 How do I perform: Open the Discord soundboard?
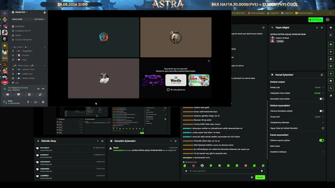tap(40, 95)
